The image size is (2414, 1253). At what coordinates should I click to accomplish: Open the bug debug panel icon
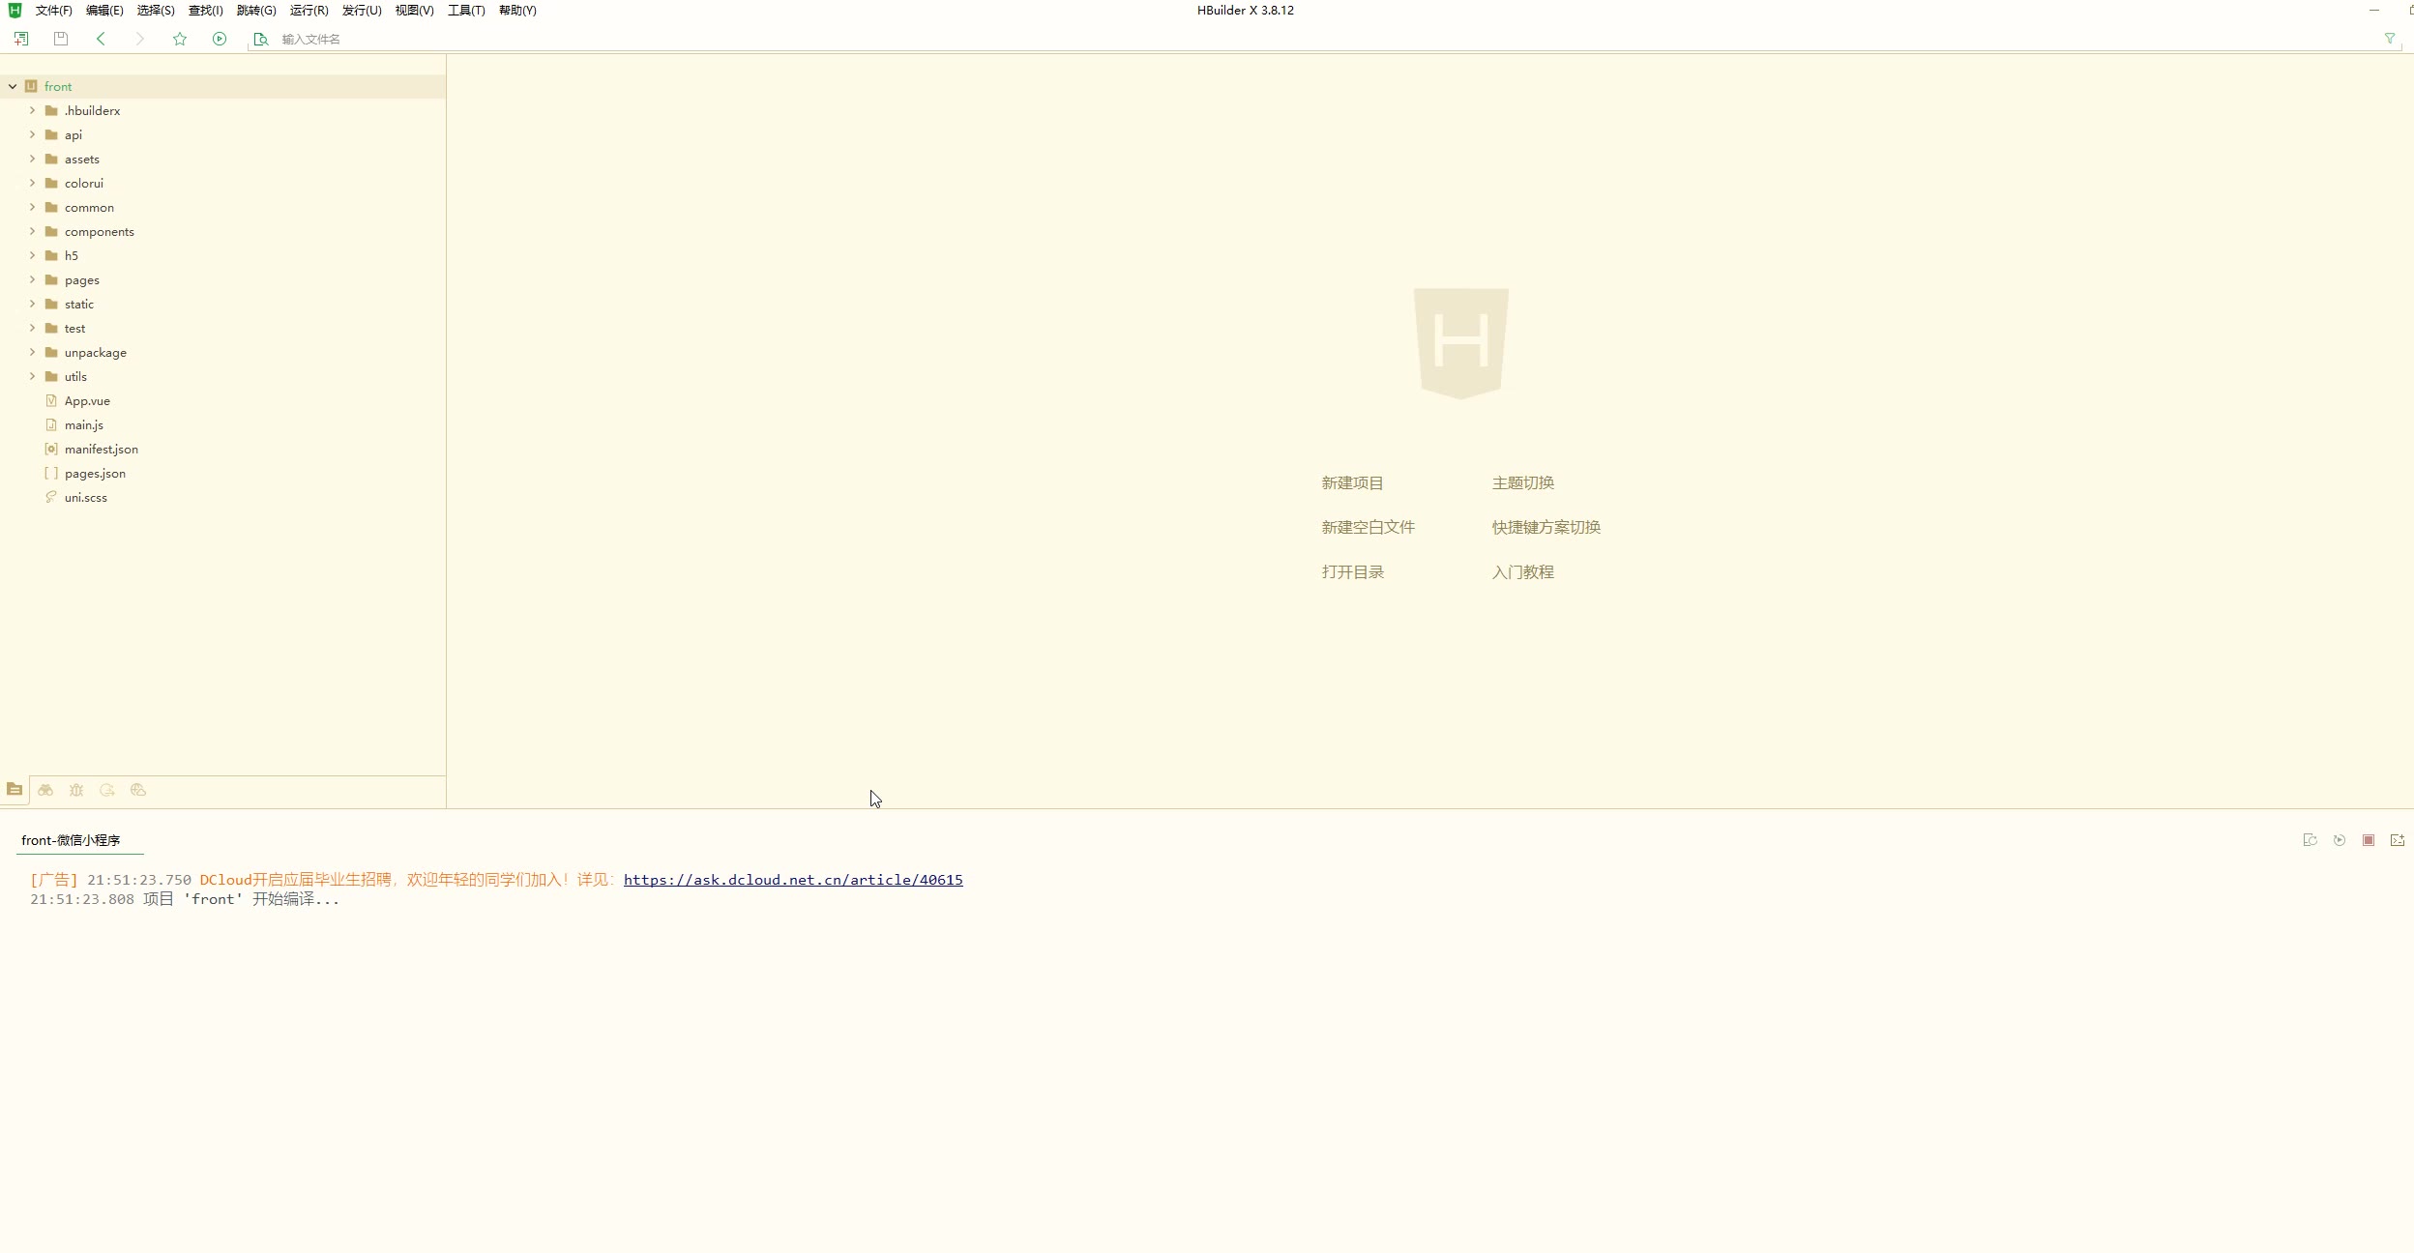(x=76, y=790)
